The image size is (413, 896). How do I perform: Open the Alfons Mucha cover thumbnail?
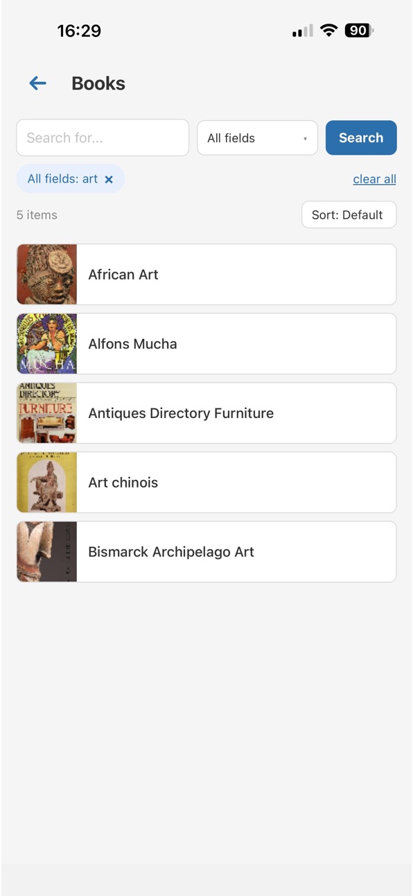pos(47,344)
